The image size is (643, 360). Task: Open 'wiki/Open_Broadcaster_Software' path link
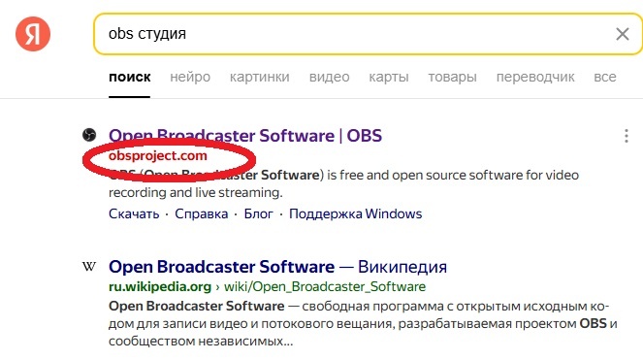coord(325,286)
